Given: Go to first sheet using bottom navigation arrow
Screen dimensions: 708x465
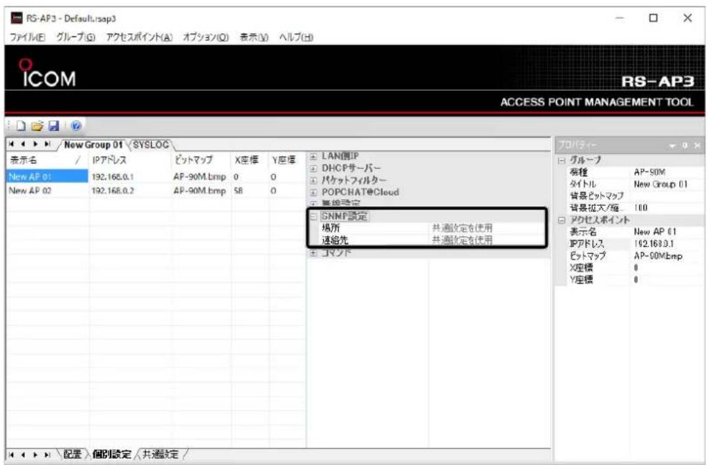Looking at the screenshot, I should pyautogui.click(x=12, y=454).
